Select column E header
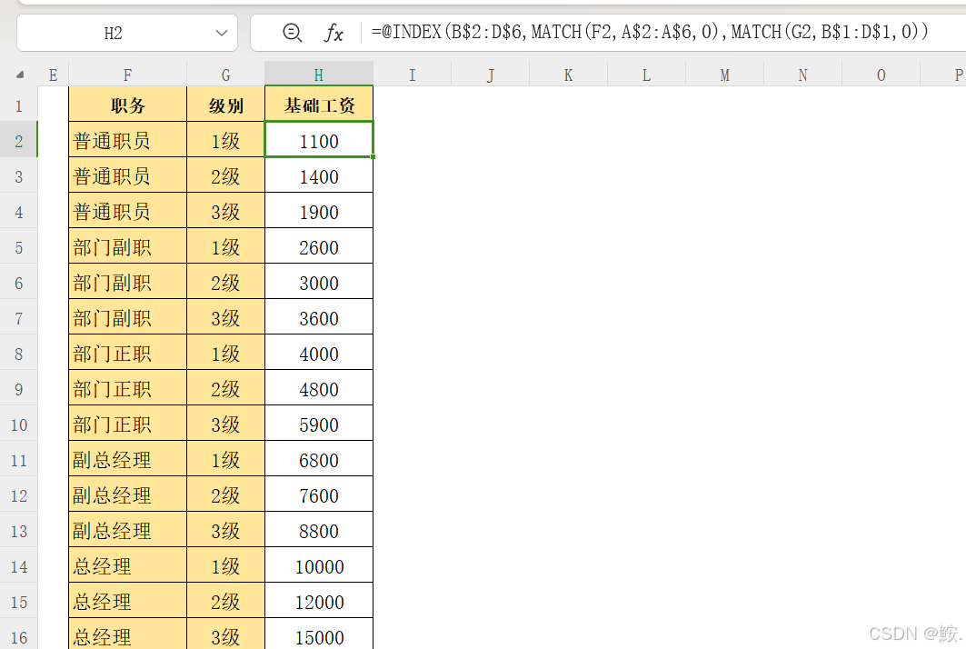 tap(53, 75)
